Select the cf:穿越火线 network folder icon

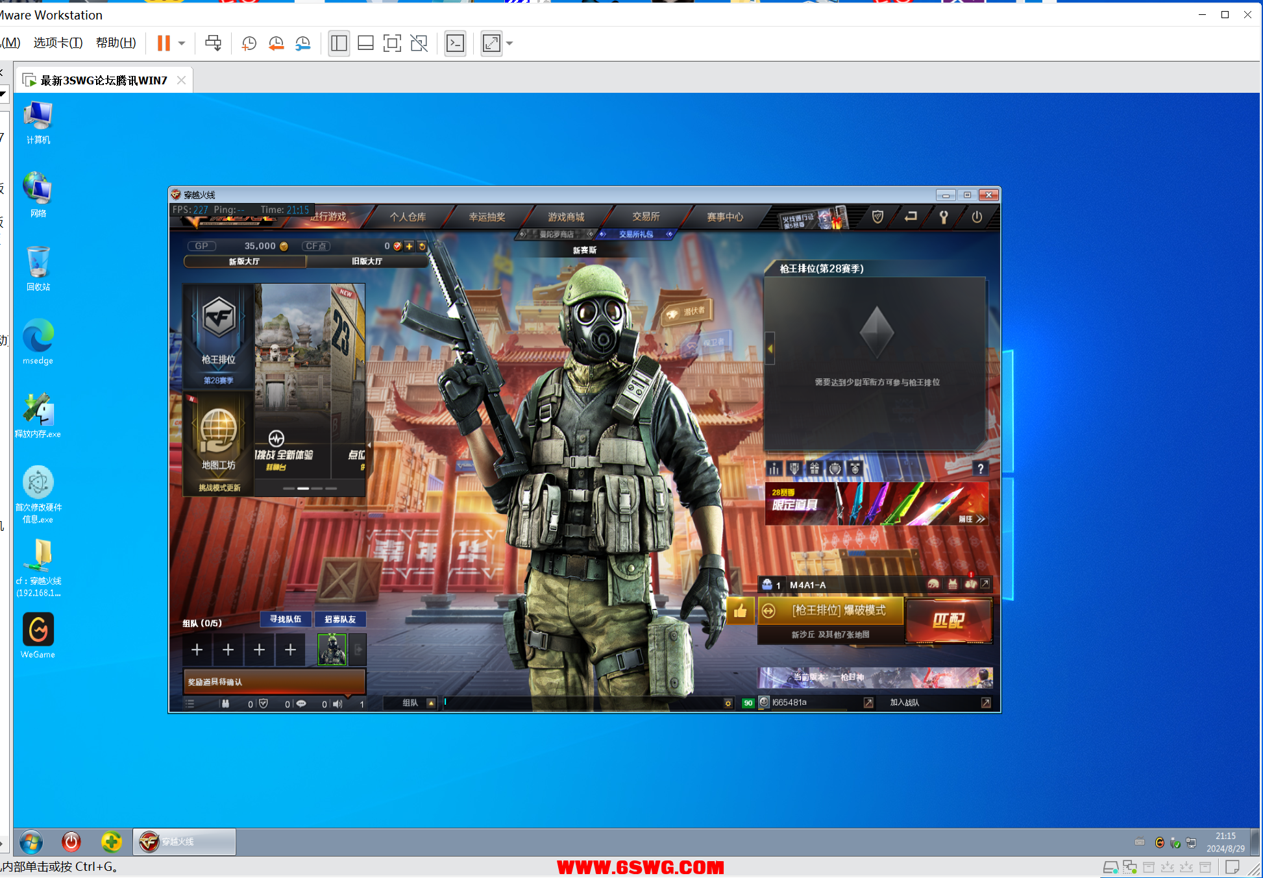click(38, 569)
